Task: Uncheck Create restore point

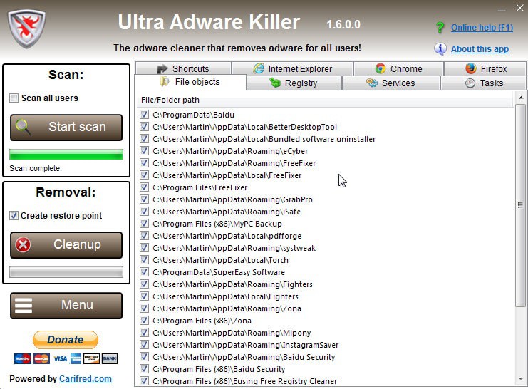Action: point(14,216)
